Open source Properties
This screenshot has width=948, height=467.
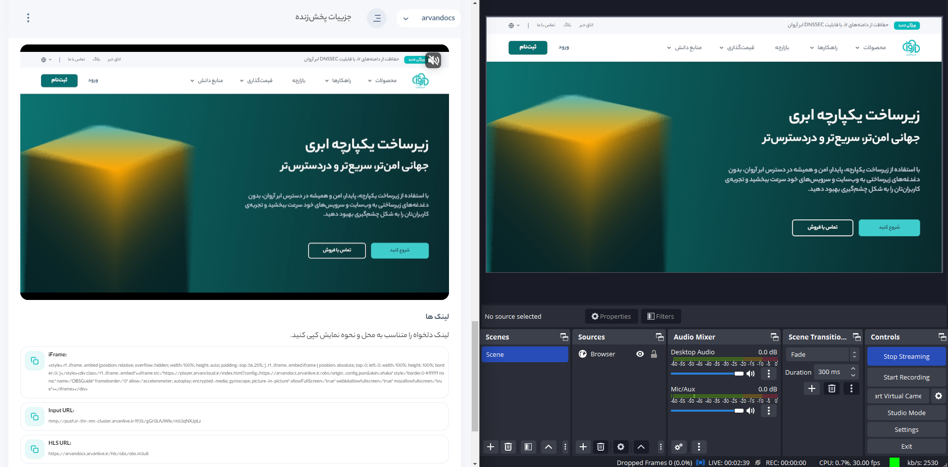611,316
